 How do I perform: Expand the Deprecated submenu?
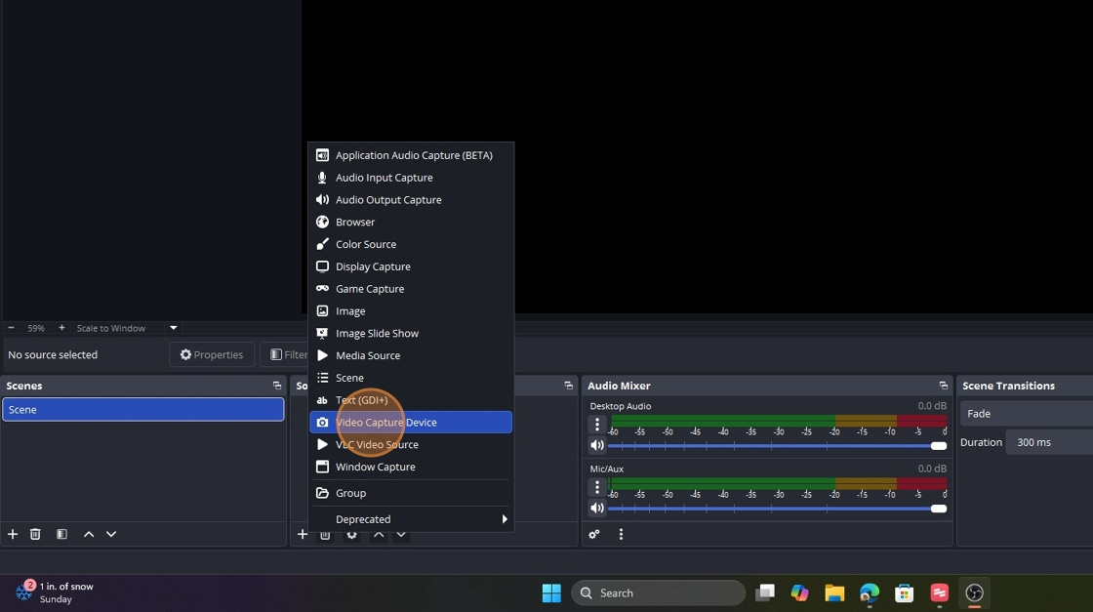tap(411, 519)
